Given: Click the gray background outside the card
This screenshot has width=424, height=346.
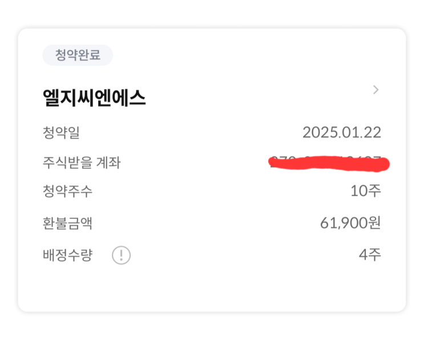Looking at the screenshot, I should click(211, 329).
